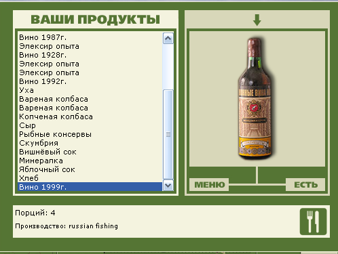Viewport: 338px width, 254px height.
Task: Select 'Вишнёвый сок' item
Action: 90,152
